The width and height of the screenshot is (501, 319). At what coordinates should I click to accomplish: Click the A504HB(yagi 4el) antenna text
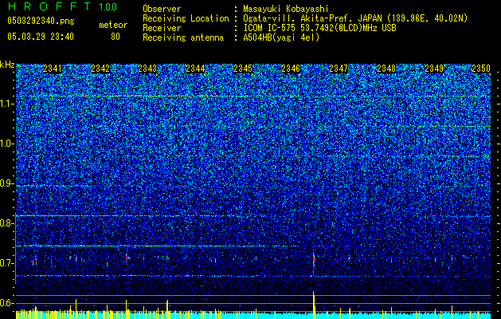coord(281,37)
